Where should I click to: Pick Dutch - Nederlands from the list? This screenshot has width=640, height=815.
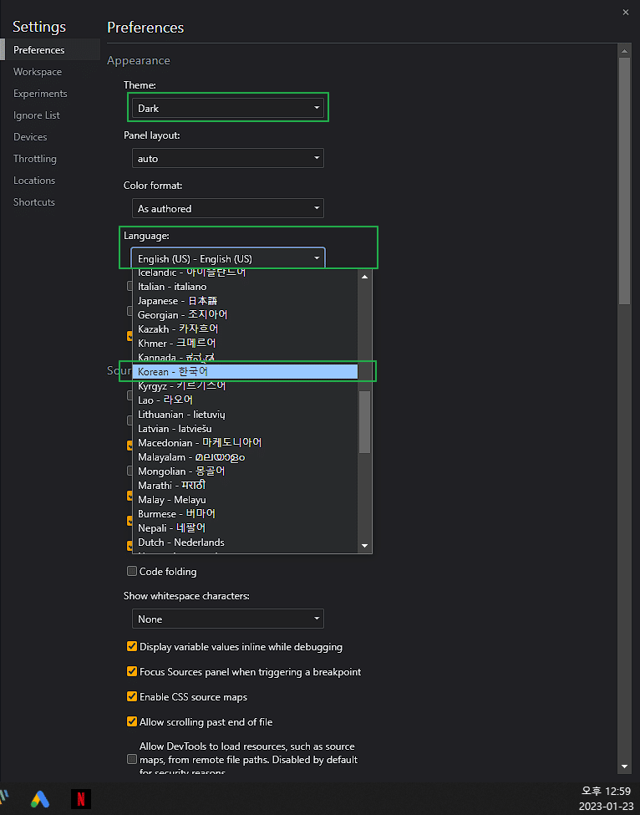click(x=245, y=542)
